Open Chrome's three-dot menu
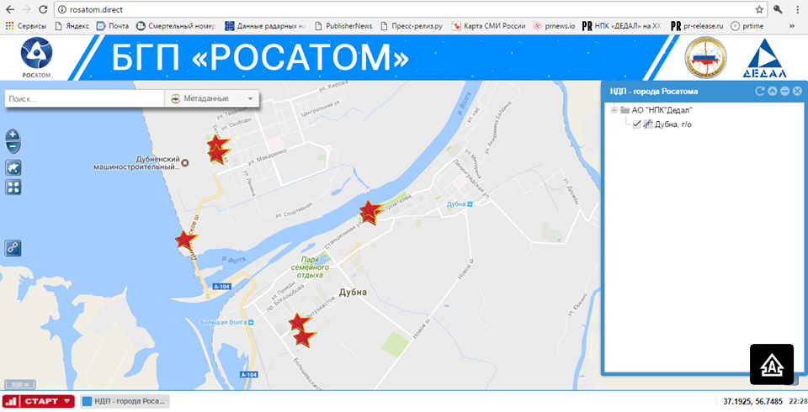Image resolution: width=808 pixels, height=412 pixels. coord(797,9)
